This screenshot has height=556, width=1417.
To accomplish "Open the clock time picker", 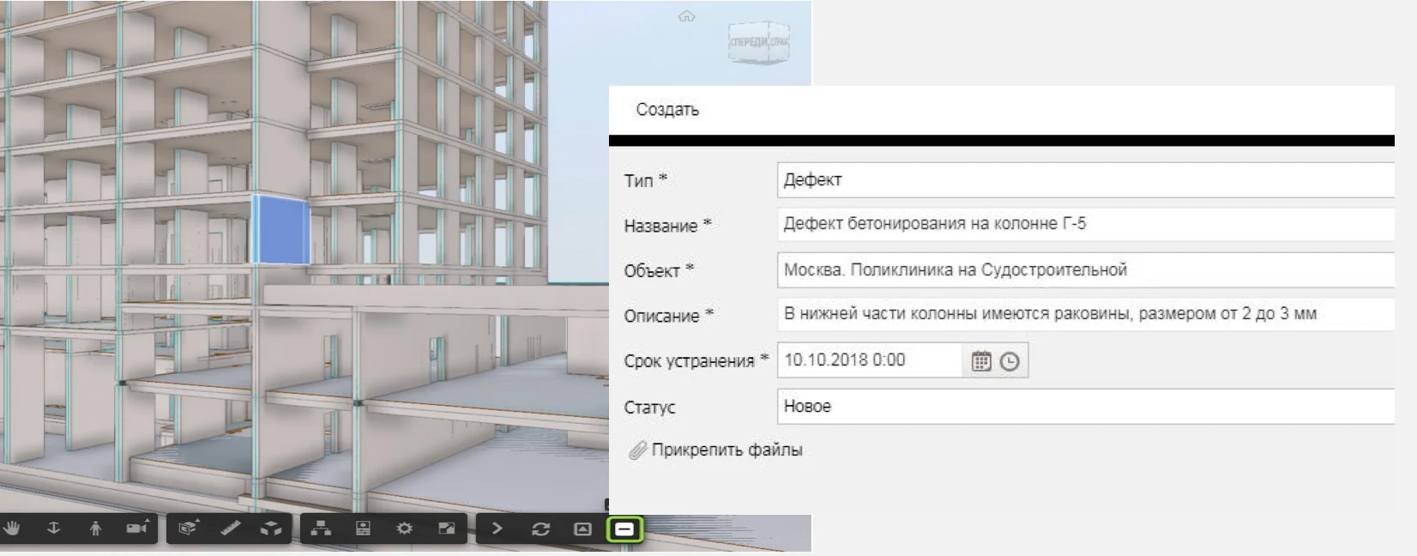I will point(1010,361).
